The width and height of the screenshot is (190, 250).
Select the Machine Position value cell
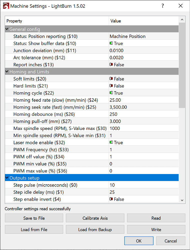pos(144,36)
